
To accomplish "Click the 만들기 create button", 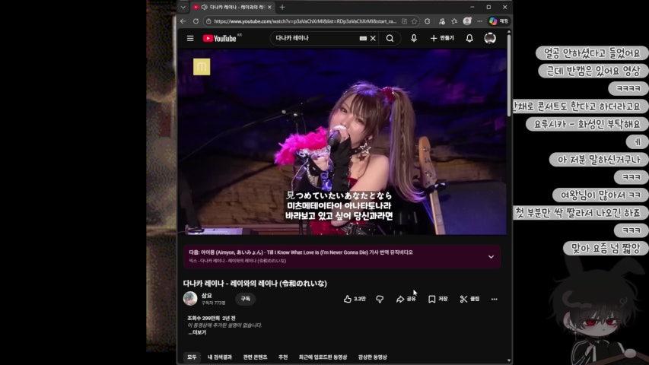I will click(x=442, y=38).
